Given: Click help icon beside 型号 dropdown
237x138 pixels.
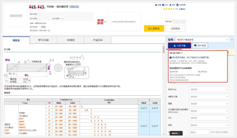Looking at the screenshot, I should (232, 40).
